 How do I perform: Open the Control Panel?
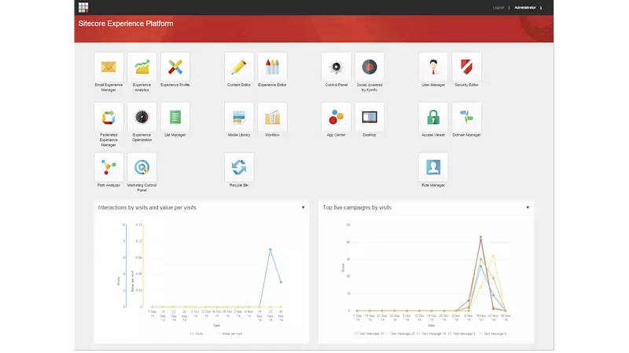[x=337, y=67]
